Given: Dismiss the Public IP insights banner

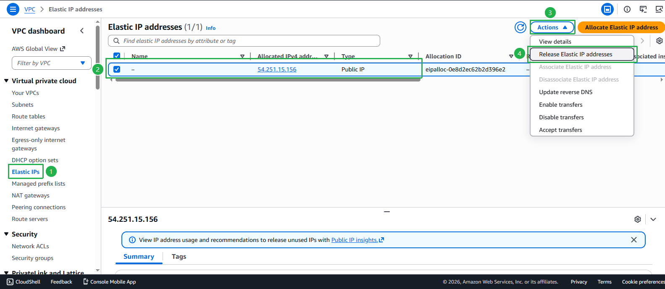Looking at the screenshot, I should (634, 240).
